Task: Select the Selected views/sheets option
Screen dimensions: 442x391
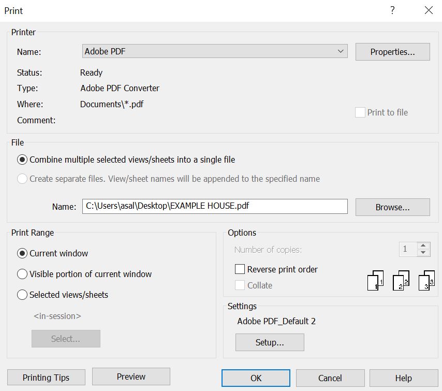Action: point(21,294)
